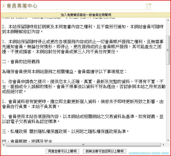The image size is (171, 156).
Task: Click the vertical scrollbar down arrow
Action: pos(168,141)
